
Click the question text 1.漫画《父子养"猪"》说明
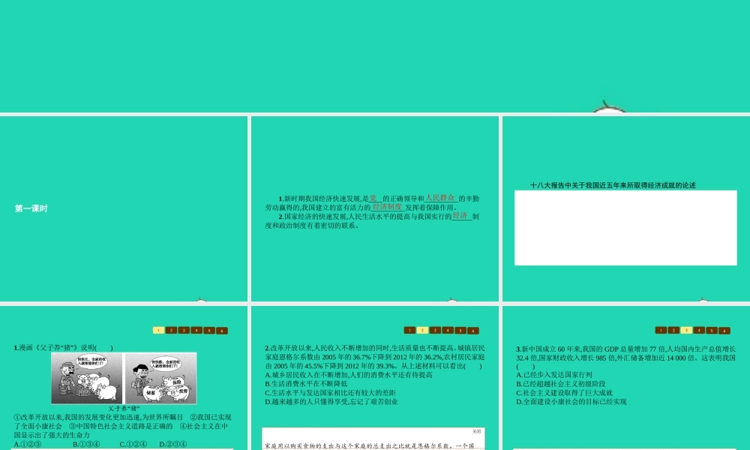tap(63, 348)
